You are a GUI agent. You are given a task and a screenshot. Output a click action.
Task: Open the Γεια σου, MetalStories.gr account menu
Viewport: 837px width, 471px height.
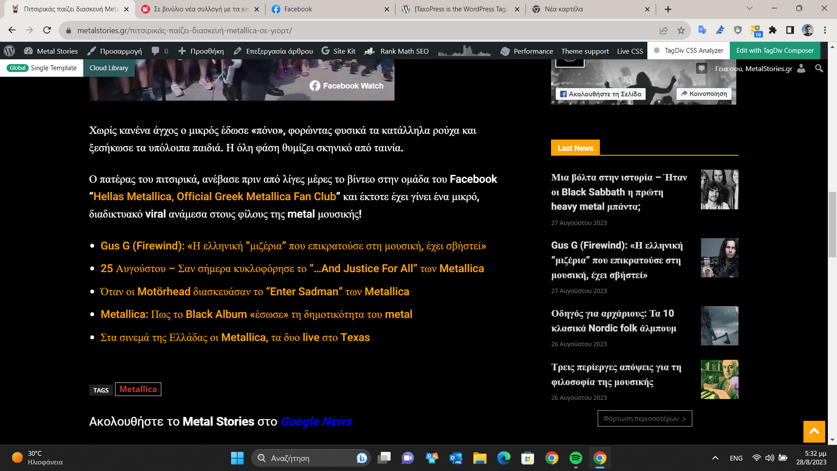pyautogui.click(x=760, y=68)
